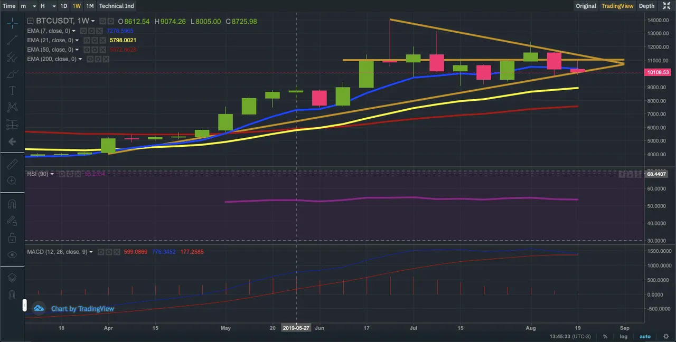Toggle hide all drawings eye icon
The height and width of the screenshot is (342, 676).
tap(12, 254)
